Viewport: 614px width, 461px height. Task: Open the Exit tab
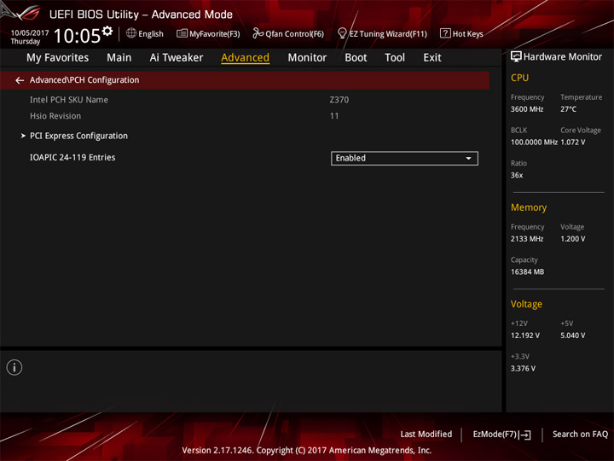[x=432, y=58]
